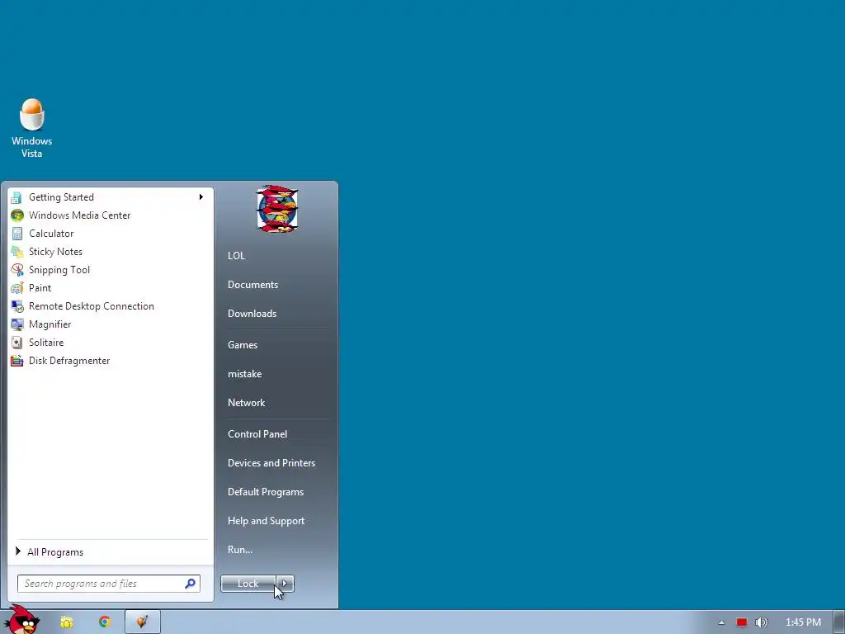Click the Angry Birds user account picture
845x634 pixels.
tap(277, 209)
